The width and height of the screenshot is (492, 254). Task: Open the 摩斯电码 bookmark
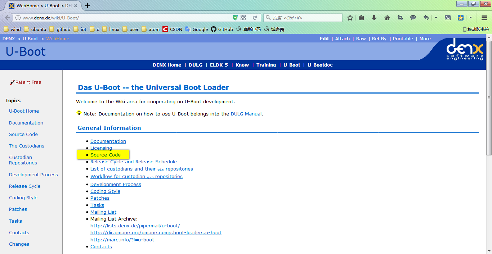point(249,29)
